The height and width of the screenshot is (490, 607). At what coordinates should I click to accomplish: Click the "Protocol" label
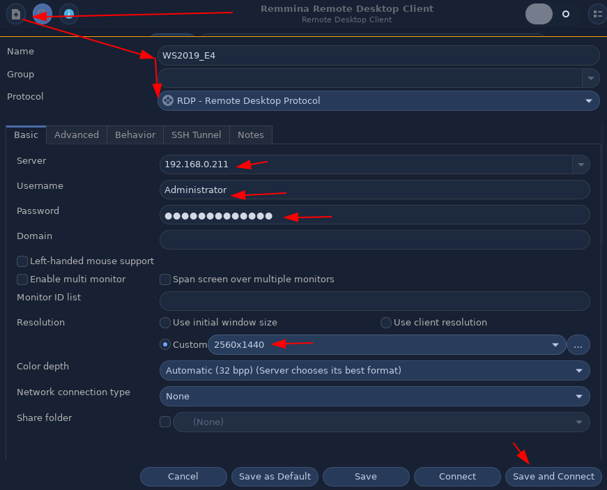(x=25, y=96)
